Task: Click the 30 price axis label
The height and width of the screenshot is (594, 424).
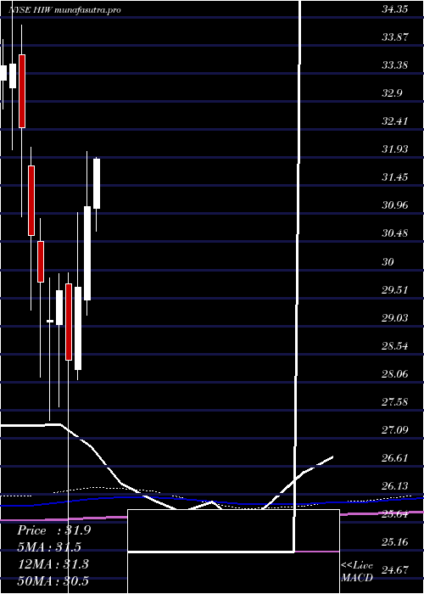Action: [x=388, y=261]
